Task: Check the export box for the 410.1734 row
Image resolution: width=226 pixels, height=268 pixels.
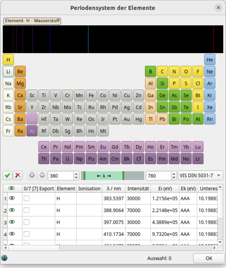Action: click(x=26, y=234)
